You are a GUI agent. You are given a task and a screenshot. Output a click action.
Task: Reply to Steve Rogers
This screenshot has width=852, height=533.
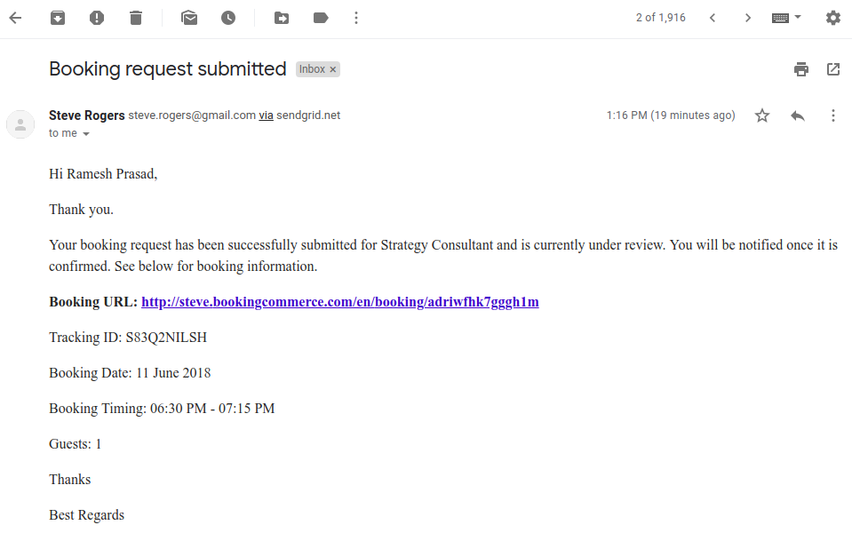click(798, 115)
